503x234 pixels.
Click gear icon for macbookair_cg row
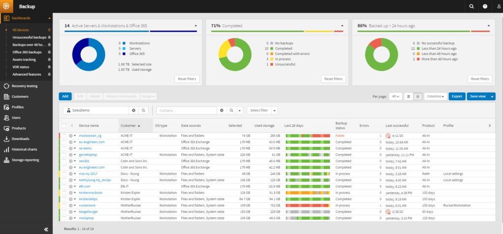(x=71, y=136)
